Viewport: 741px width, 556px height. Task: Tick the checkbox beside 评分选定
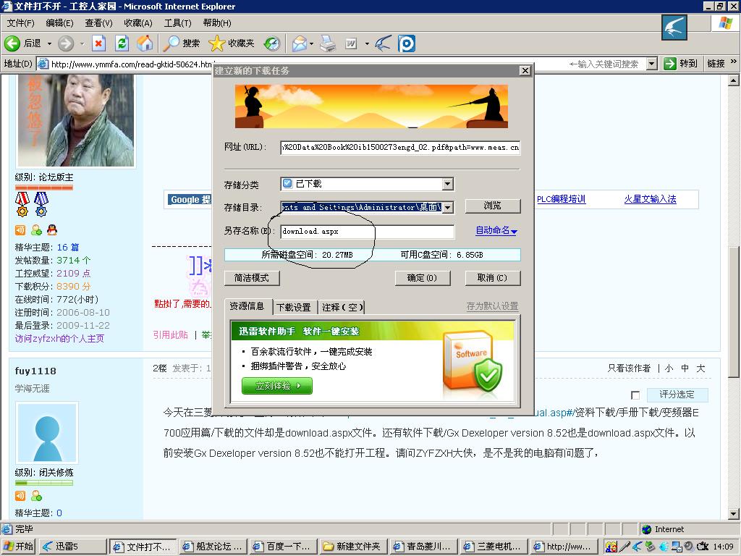tap(635, 395)
